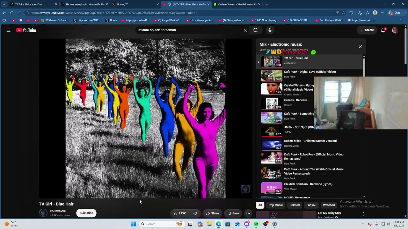
Task: Open taskbar clock and date
Action: click(x=399, y=224)
